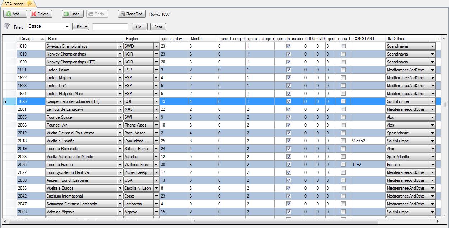Image resolution: width=449 pixels, height=228 pixels.
Task: Select the STA_stage tab
Action: [x=14, y=4]
